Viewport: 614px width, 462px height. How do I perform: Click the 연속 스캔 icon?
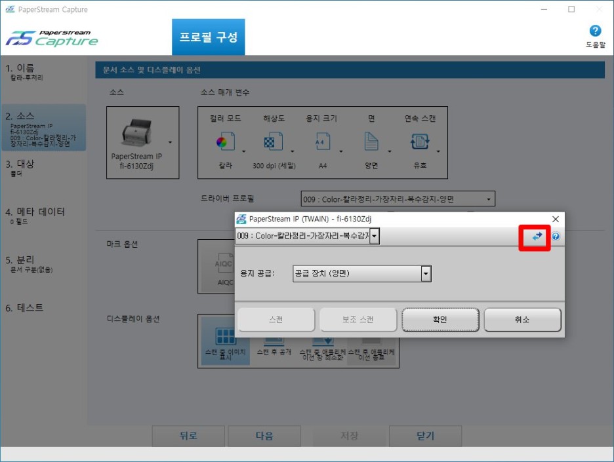point(420,141)
